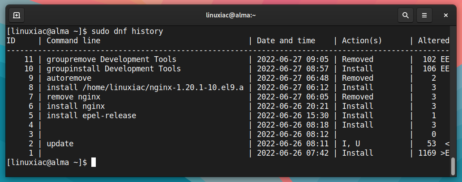Click the install nginx line
462x182 pixels.
76,106
